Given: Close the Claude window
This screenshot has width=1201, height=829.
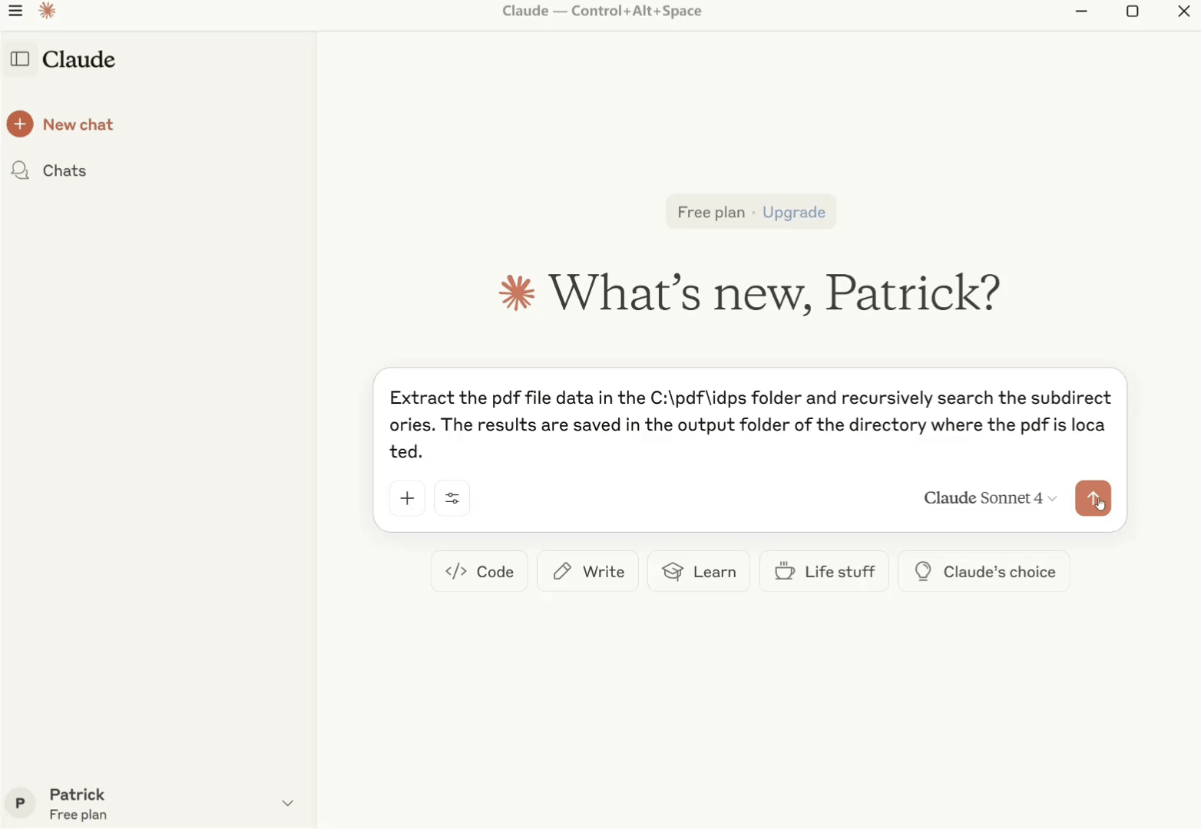Looking at the screenshot, I should (x=1183, y=12).
